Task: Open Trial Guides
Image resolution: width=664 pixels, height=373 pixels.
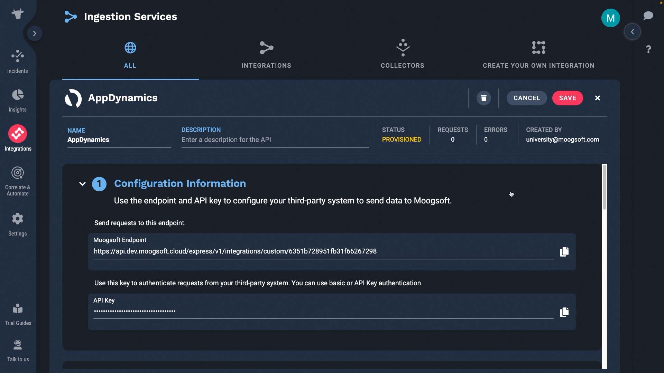Action: pyautogui.click(x=18, y=314)
